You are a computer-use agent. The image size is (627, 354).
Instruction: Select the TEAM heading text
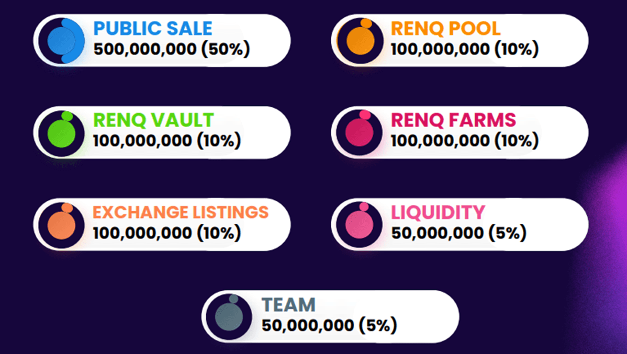(x=289, y=305)
